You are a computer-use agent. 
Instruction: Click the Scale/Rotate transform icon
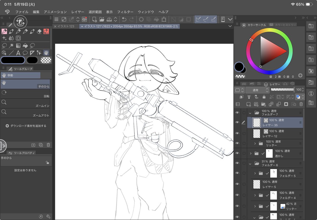coord(164,19)
